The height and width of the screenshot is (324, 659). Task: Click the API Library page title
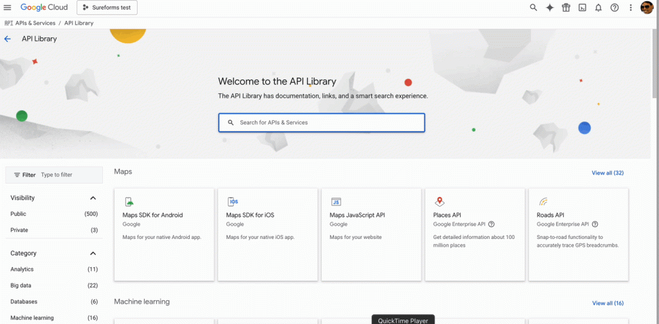click(x=39, y=39)
